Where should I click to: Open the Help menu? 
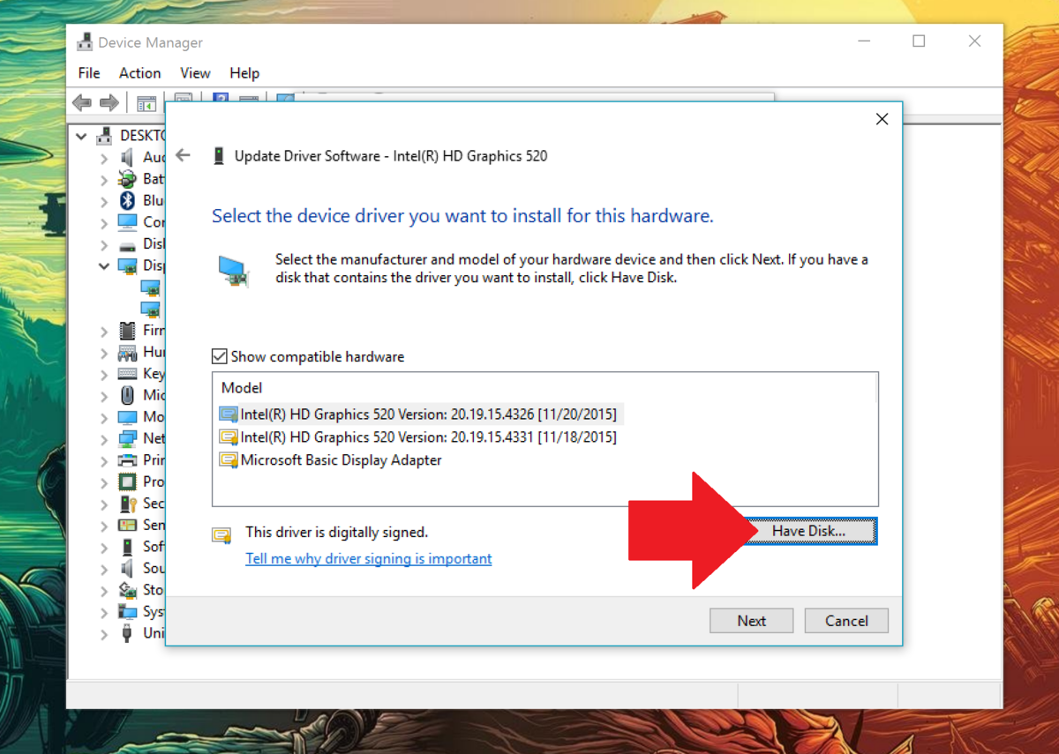(244, 73)
